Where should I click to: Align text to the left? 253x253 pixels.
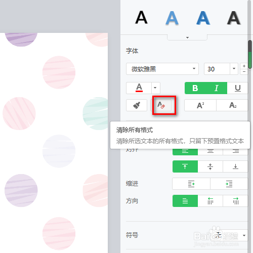coord(185,151)
